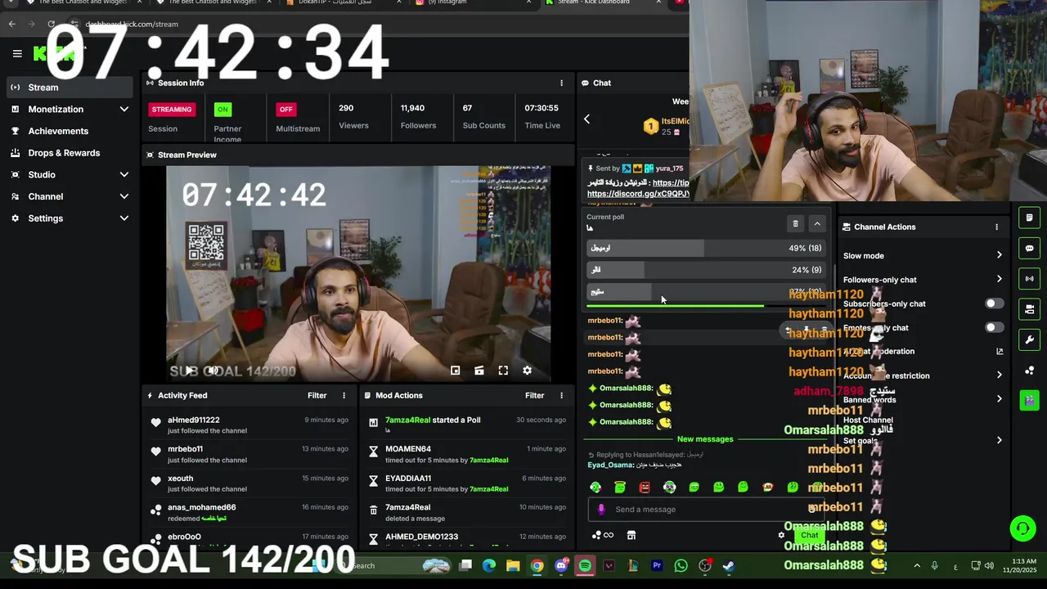Open Mod Actions options kebab menu

coord(561,395)
